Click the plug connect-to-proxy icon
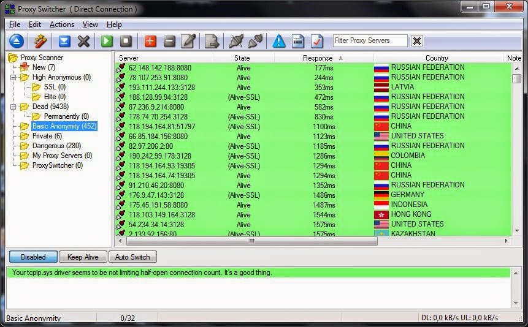528x327 pixels. (x=255, y=41)
